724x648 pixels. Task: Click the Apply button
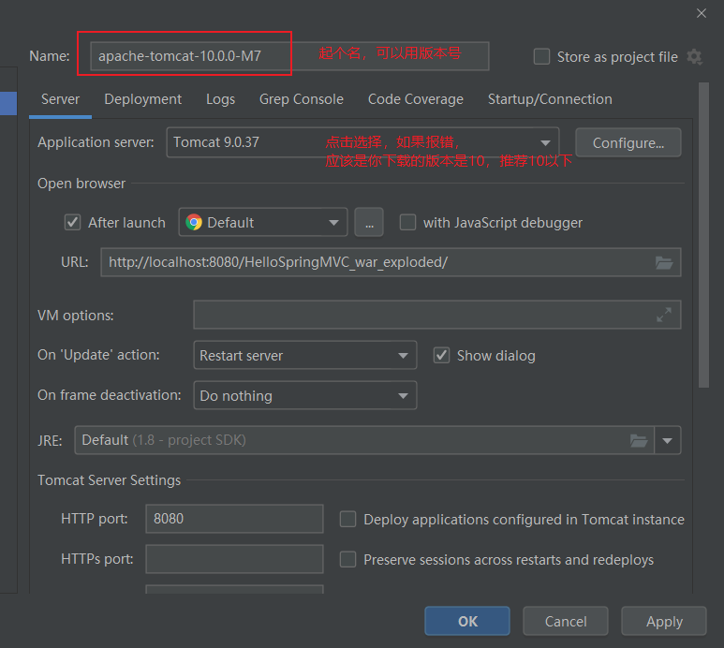coord(664,621)
